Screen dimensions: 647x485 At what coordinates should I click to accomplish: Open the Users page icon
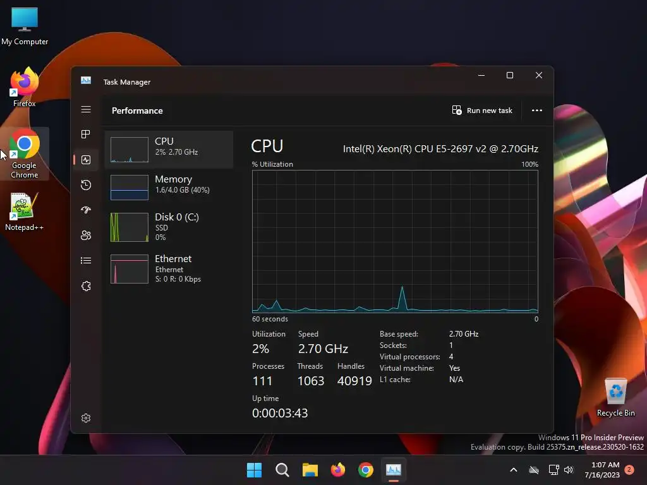click(x=86, y=235)
